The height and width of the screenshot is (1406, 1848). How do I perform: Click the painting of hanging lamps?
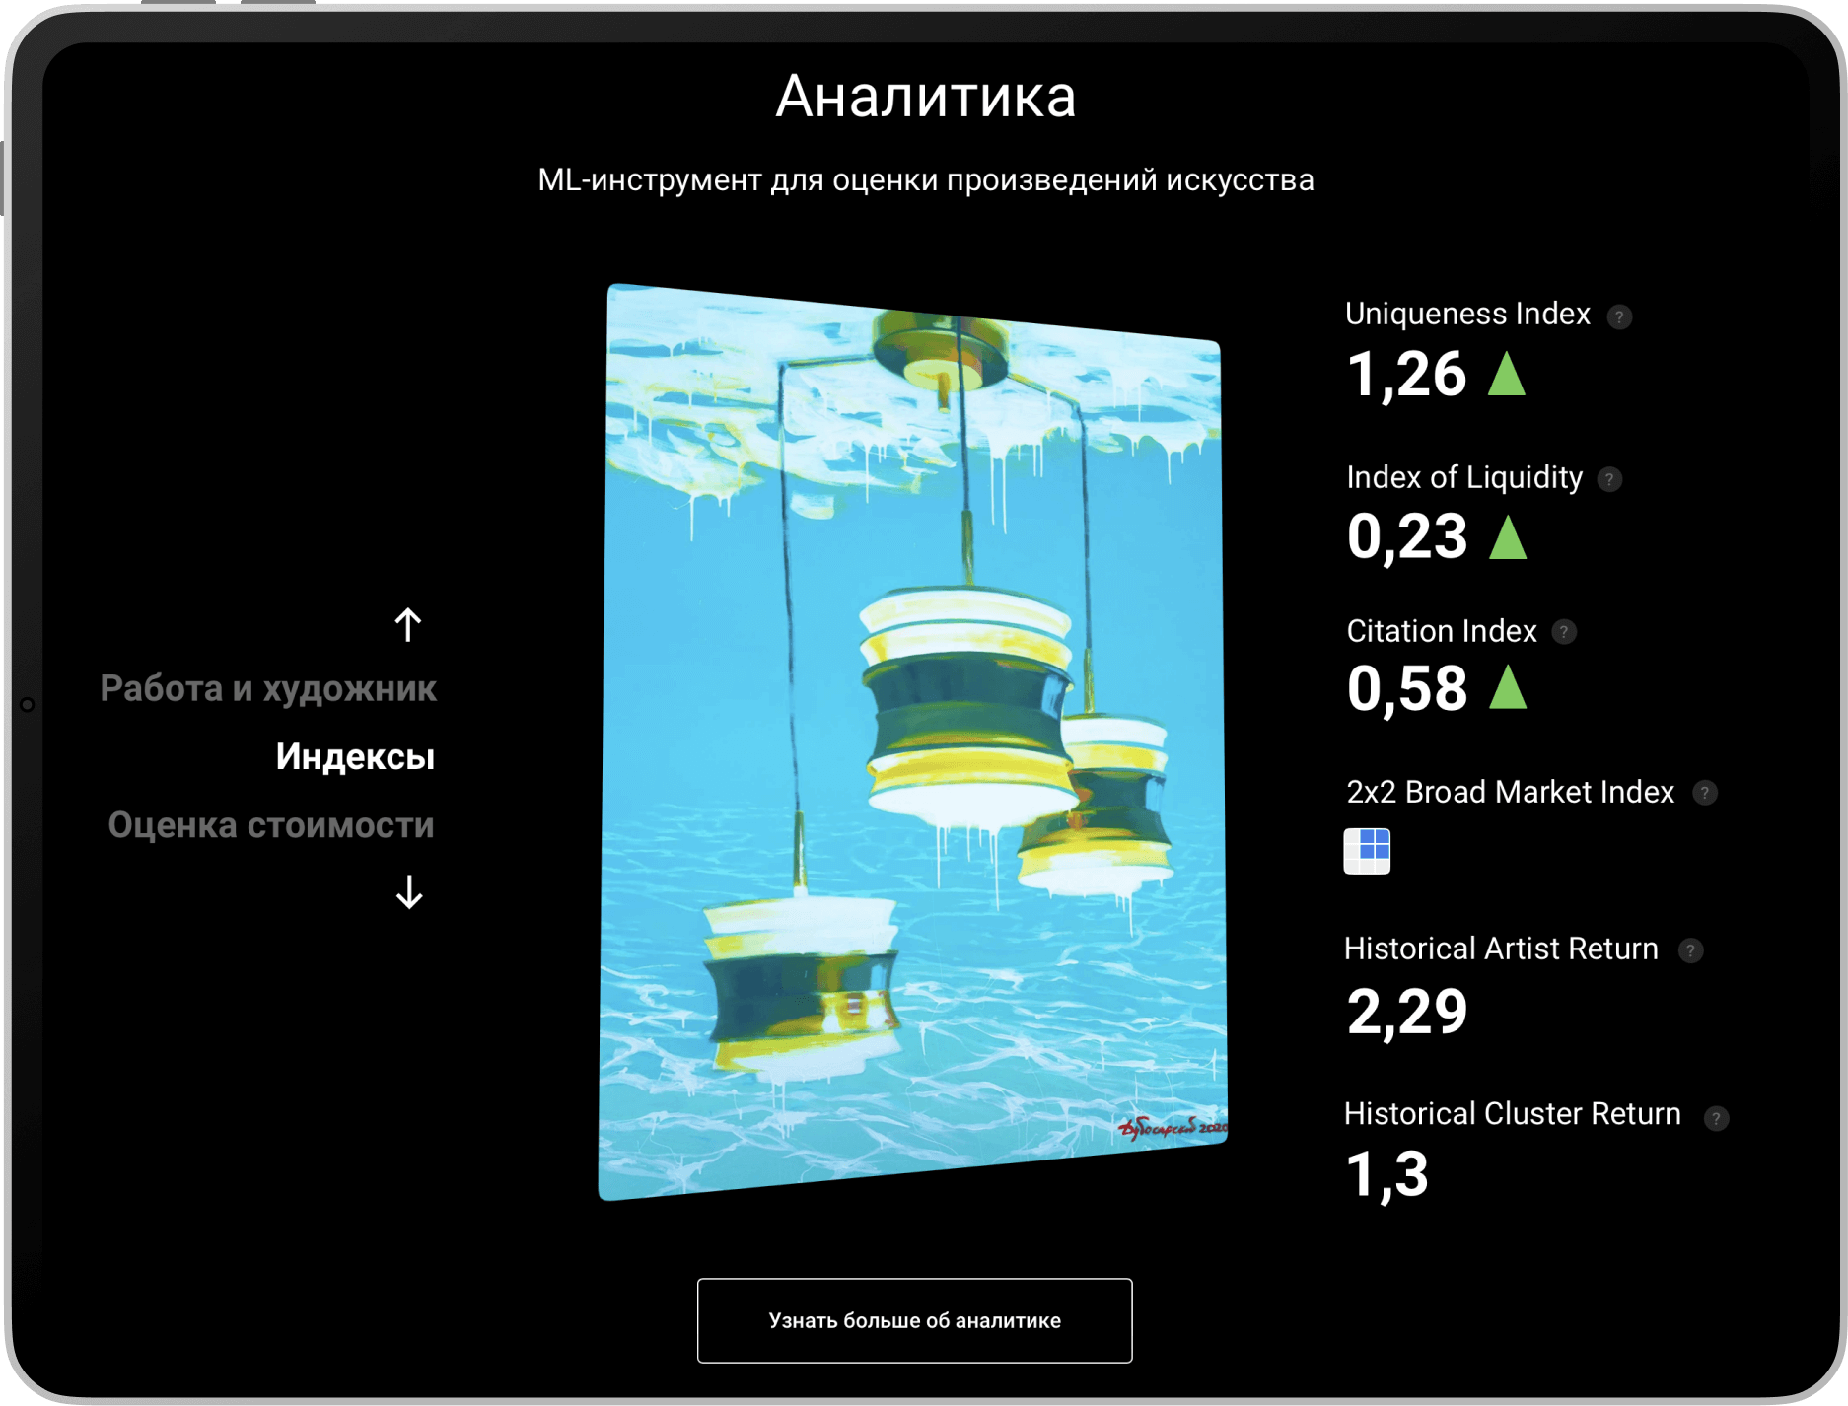click(912, 739)
